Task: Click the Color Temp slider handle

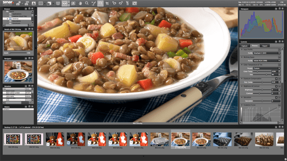Action: 257,72
